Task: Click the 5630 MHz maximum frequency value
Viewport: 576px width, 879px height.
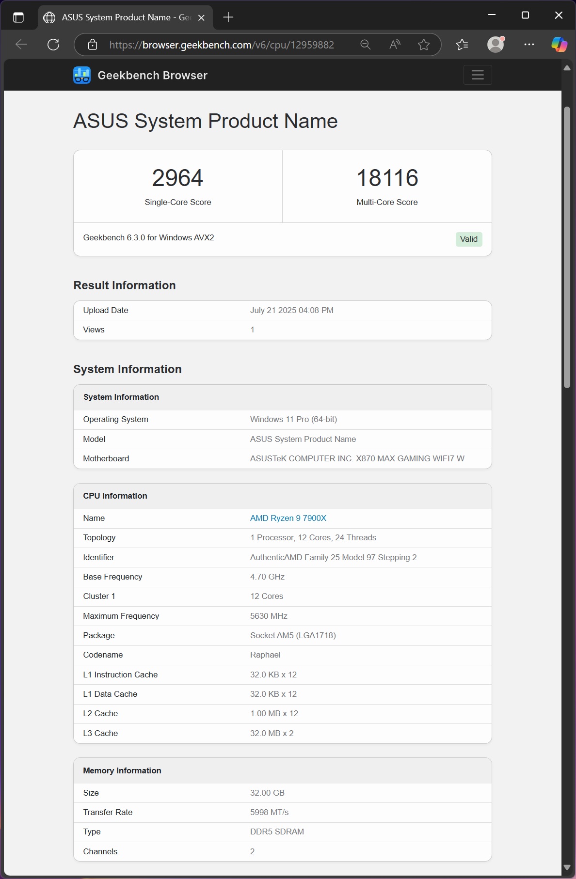Action: (269, 616)
